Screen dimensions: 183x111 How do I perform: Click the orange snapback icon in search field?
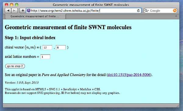pos(174,11)
